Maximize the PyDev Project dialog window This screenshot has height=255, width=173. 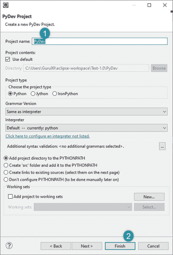click(x=149, y=5)
